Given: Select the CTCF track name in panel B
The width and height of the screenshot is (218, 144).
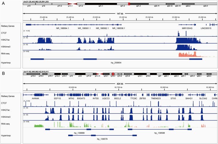Looking at the screenshot, I should click(x=4, y=103).
